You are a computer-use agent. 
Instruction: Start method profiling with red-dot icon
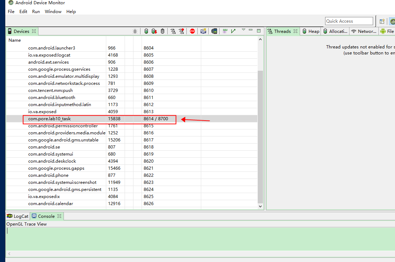coord(181,31)
